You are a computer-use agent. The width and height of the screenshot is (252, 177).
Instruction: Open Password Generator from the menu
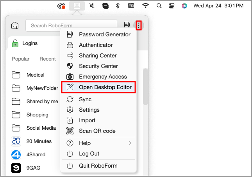click(x=98, y=34)
